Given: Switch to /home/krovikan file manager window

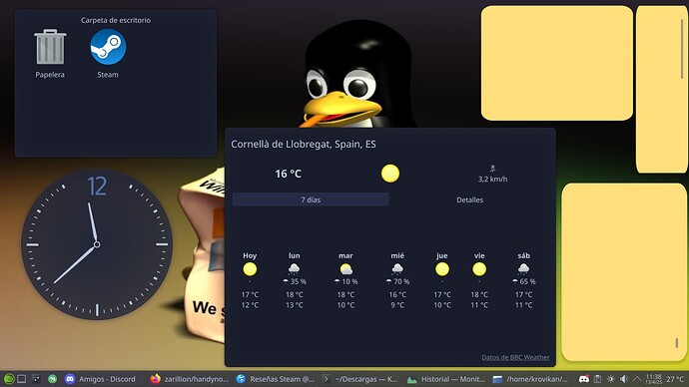Looking at the screenshot, I should click(531, 379).
